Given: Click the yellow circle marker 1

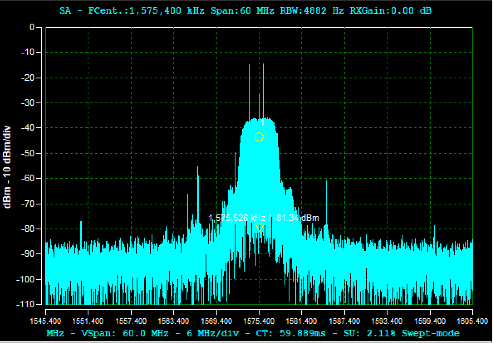Looking at the screenshot, I should (x=259, y=137).
